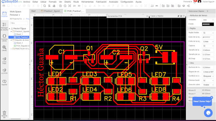216x121 pixels.
Task: Show All Projects(13) list
Action: [16, 19]
